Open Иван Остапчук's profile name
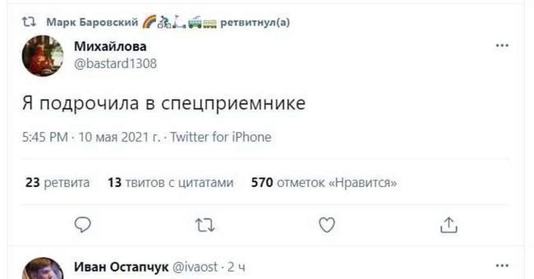534x279 pixels. (x=120, y=267)
